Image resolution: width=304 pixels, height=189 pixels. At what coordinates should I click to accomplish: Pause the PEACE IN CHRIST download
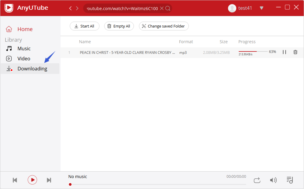[x=284, y=52]
